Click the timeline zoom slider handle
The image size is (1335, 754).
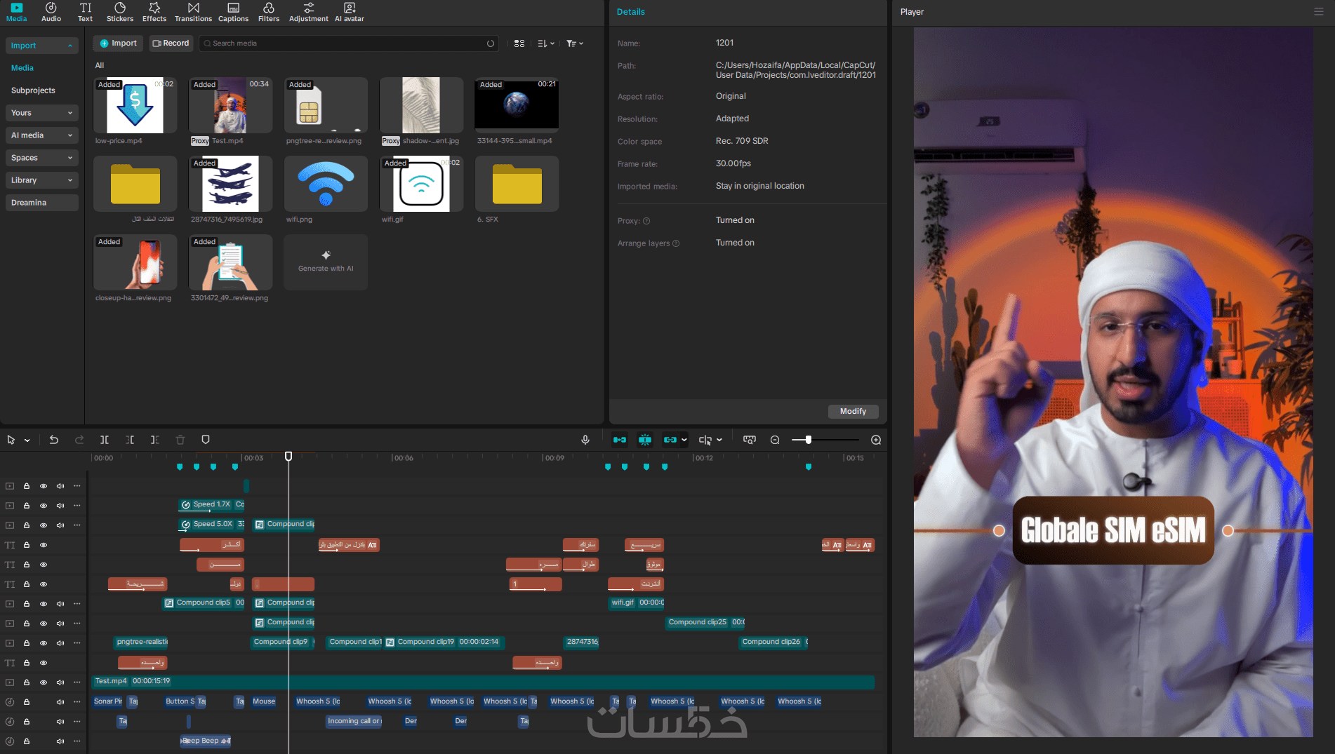[x=809, y=440]
